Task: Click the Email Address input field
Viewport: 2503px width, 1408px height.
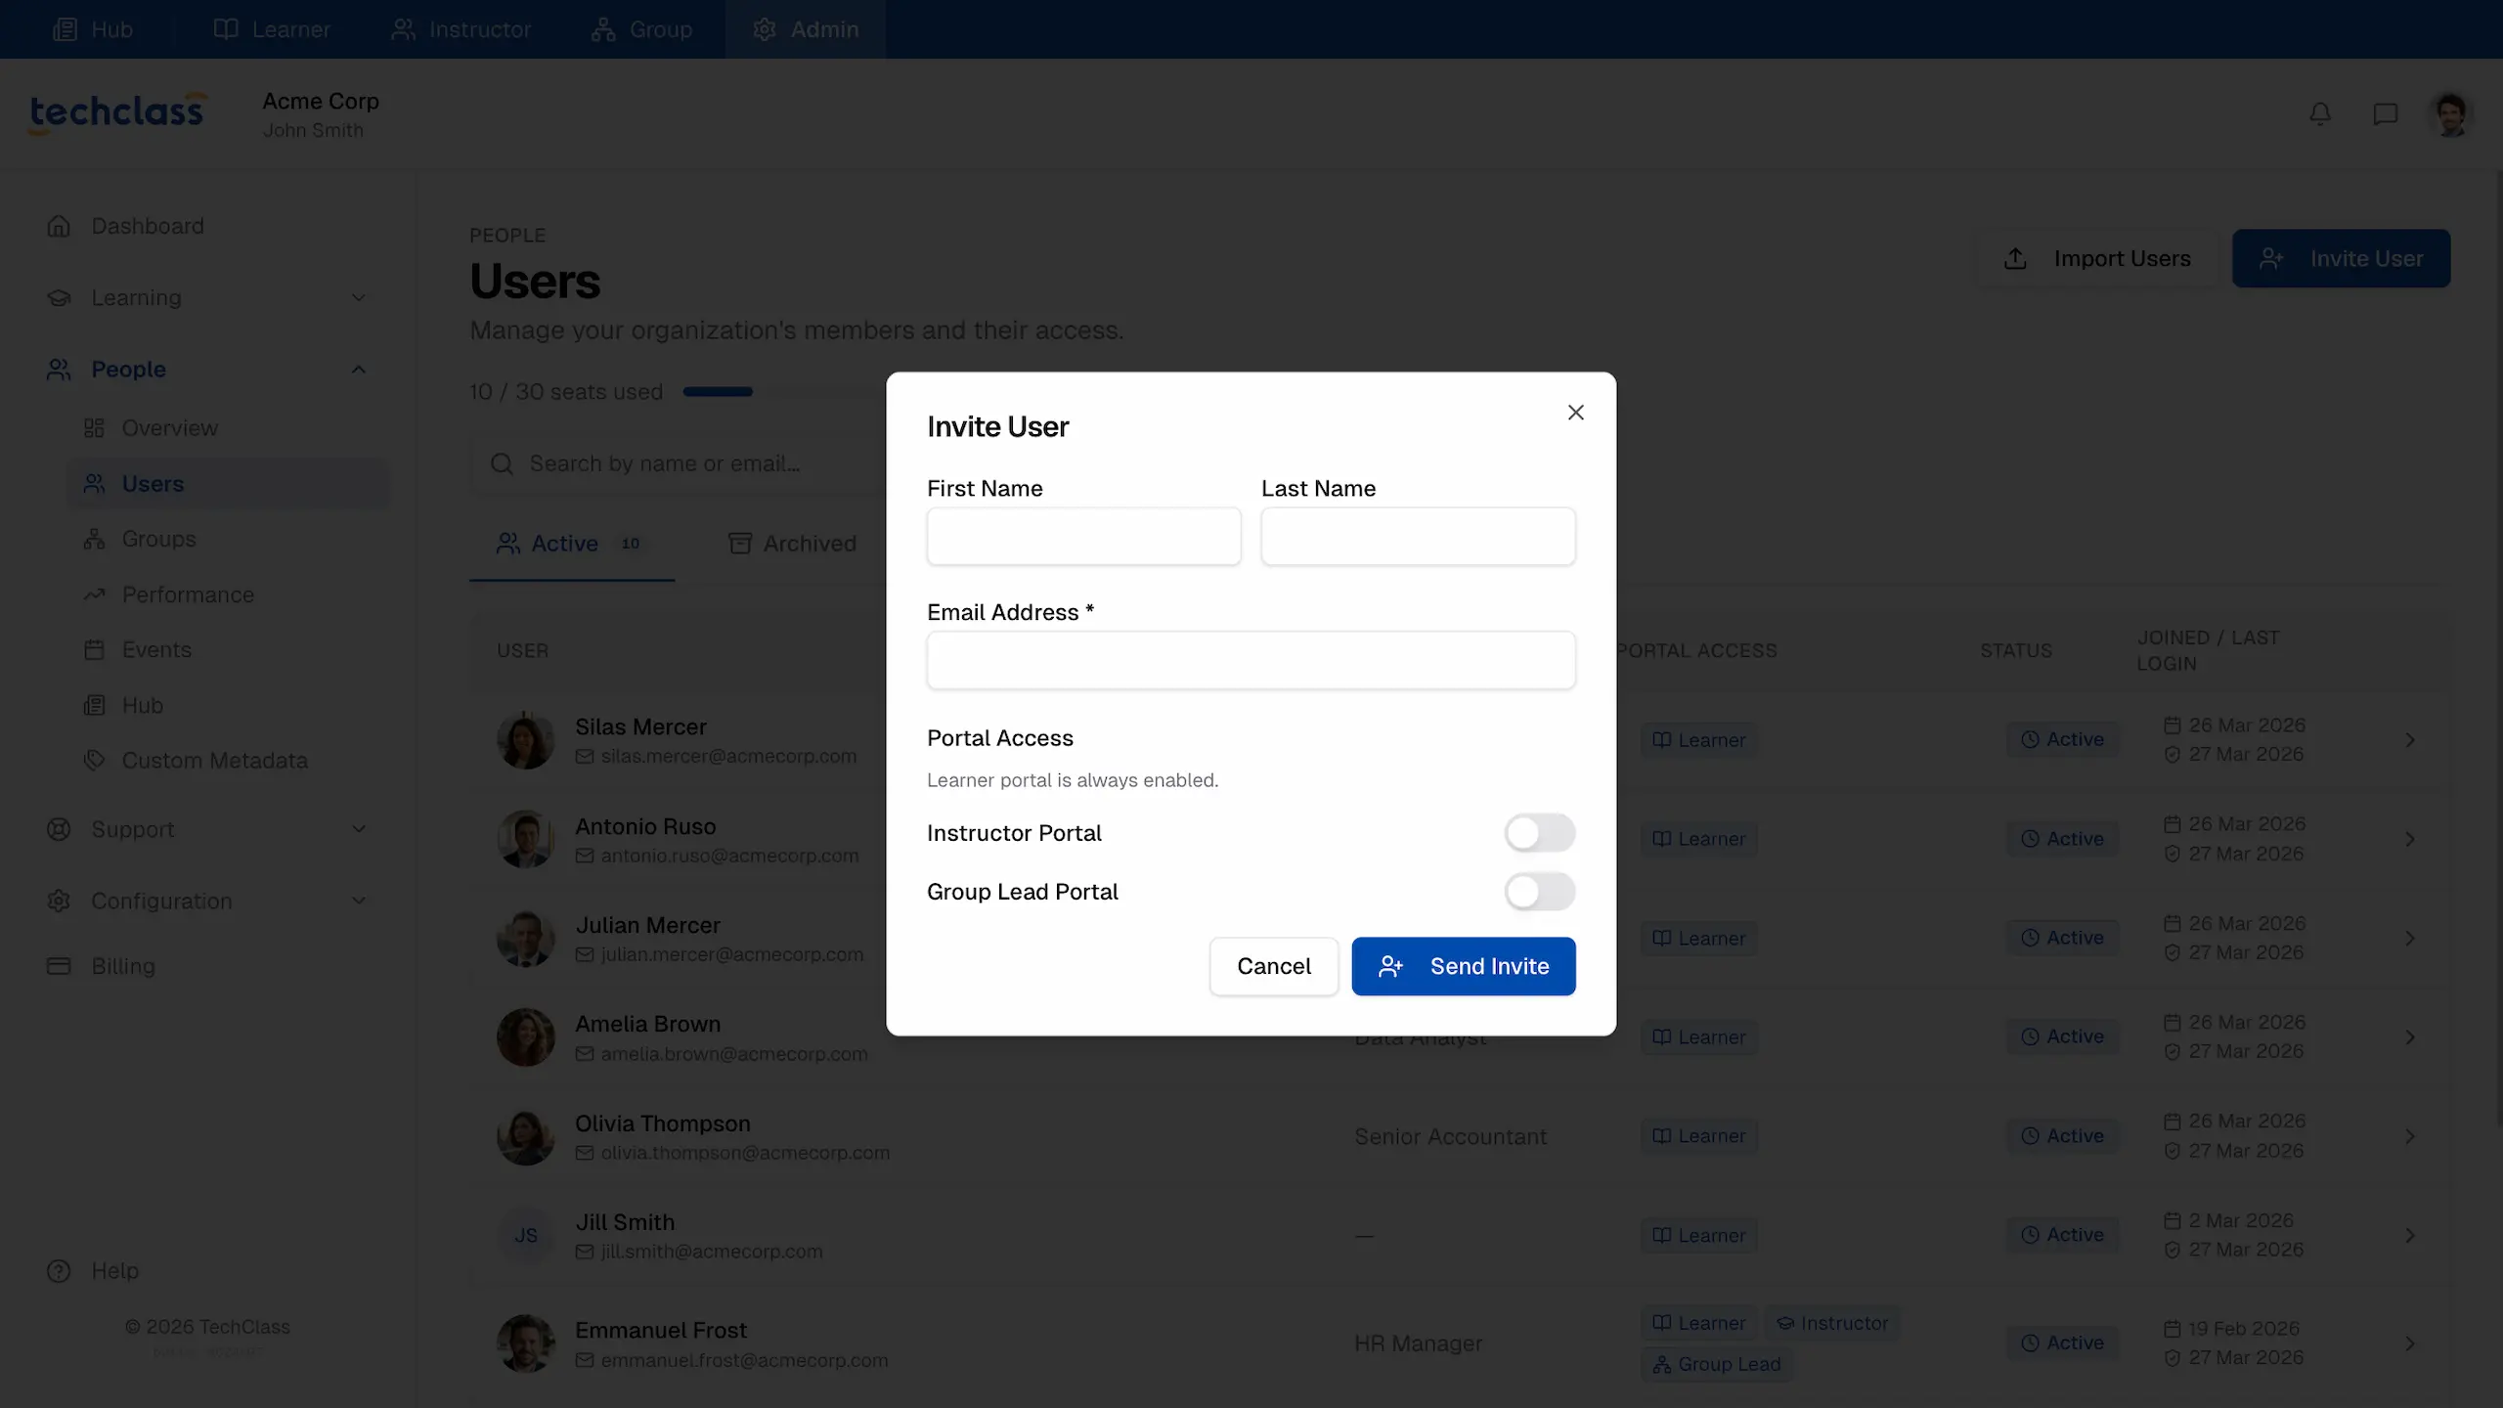Action: pos(1251,660)
